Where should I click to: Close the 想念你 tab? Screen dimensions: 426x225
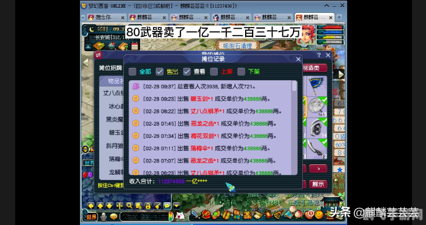123,18
